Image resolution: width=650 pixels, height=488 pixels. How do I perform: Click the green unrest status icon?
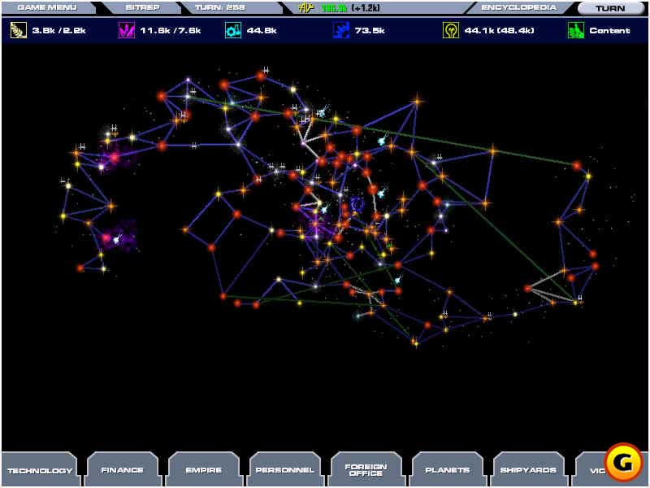tap(575, 31)
